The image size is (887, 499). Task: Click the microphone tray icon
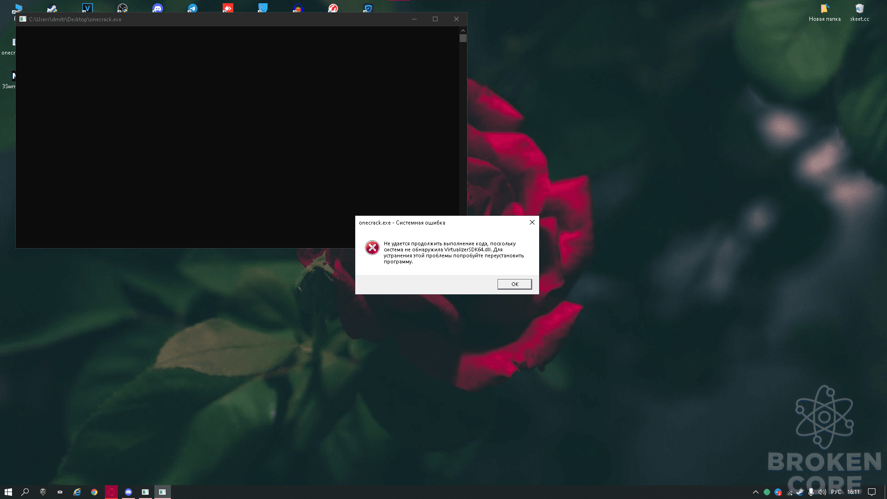(x=811, y=492)
